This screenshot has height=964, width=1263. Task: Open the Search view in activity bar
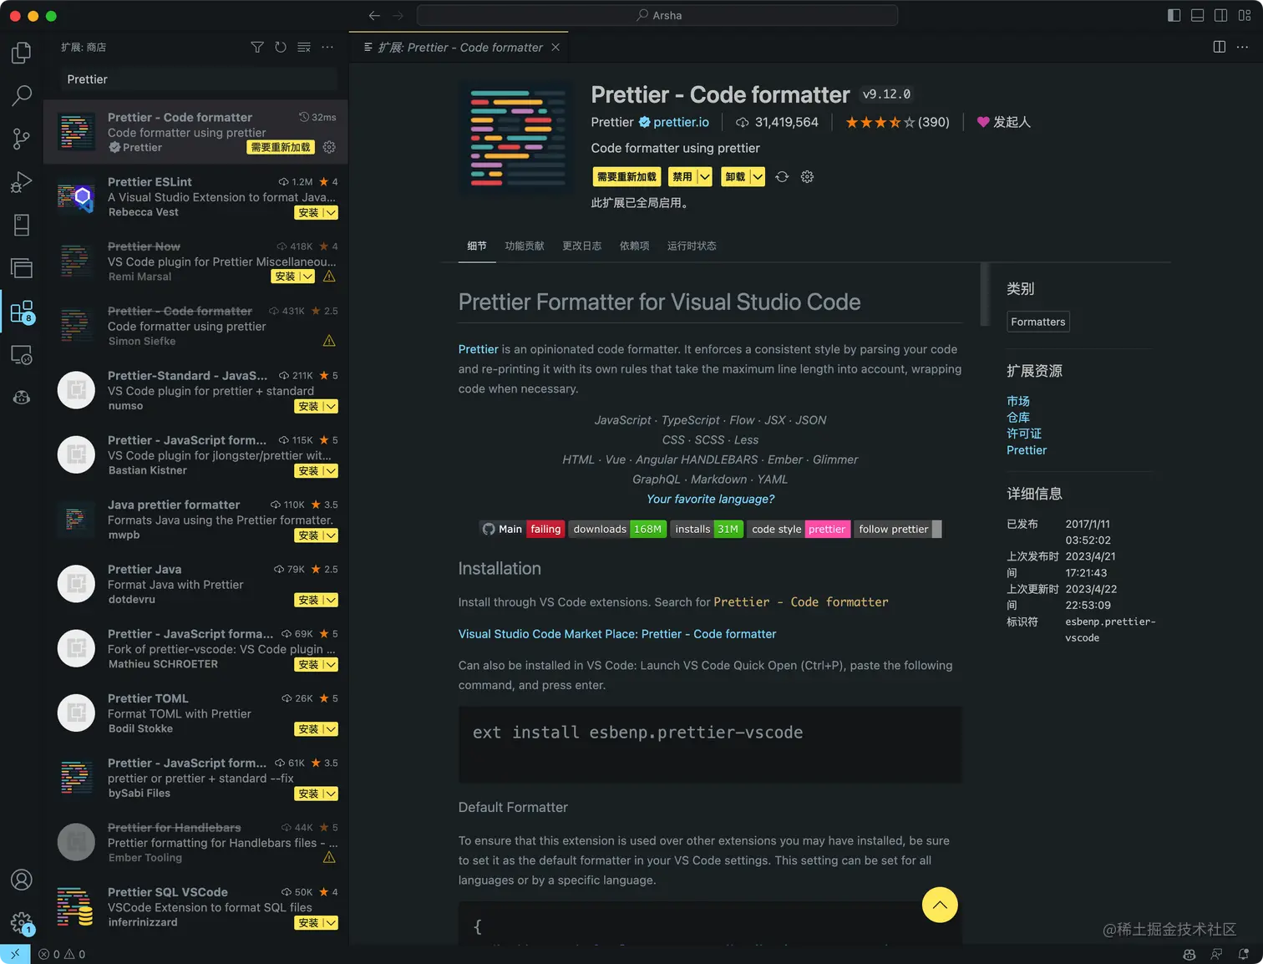pyautogui.click(x=22, y=95)
